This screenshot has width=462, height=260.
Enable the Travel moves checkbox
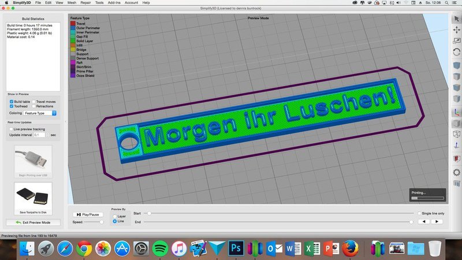pyautogui.click(x=33, y=102)
